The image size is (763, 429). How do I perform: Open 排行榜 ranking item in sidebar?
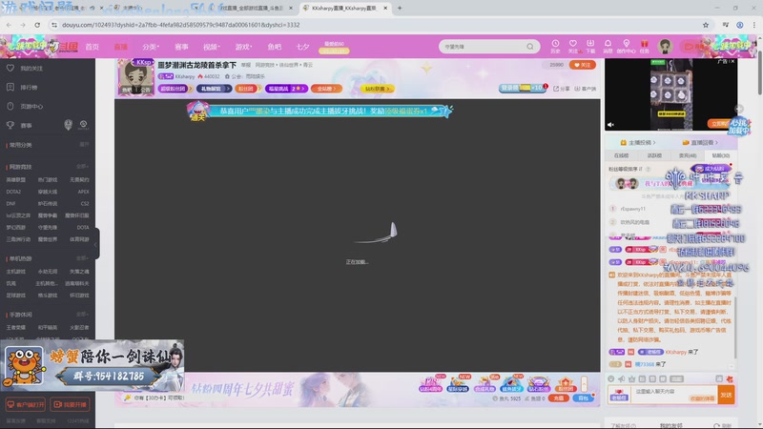pos(22,87)
